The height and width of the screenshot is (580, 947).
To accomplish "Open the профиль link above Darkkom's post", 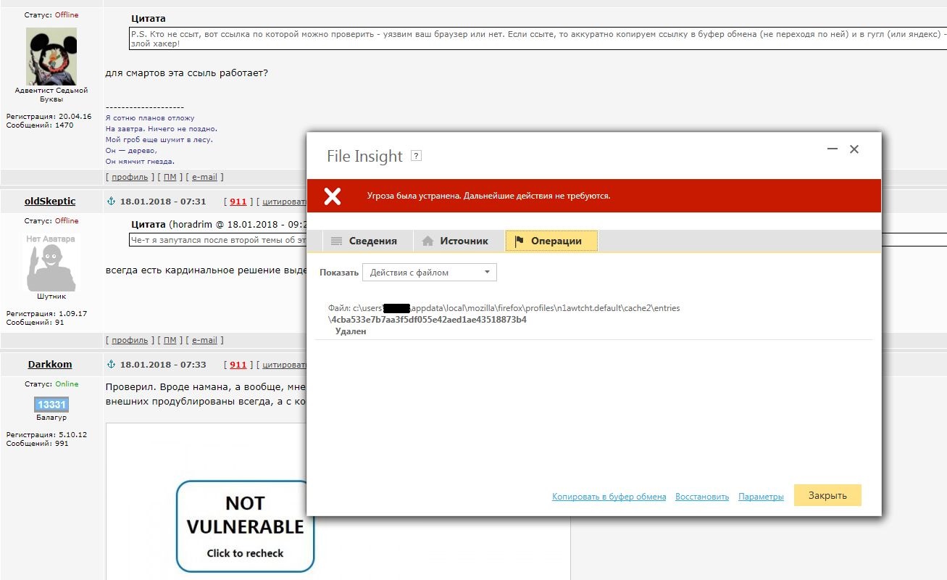I will [x=130, y=340].
